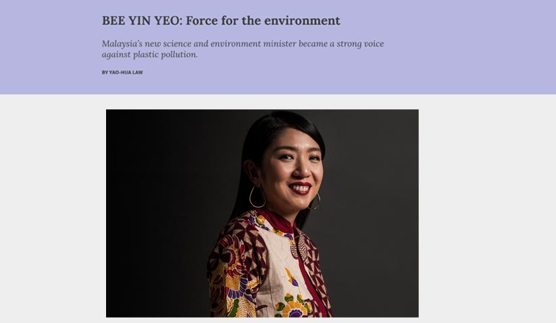Viewport: 556px width, 323px height.
Task: Click the word "BY" in the byline
Action: (105, 72)
